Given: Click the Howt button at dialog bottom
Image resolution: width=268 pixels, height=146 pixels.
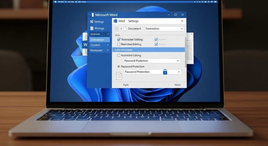Looking at the screenshot, I should [178, 85].
